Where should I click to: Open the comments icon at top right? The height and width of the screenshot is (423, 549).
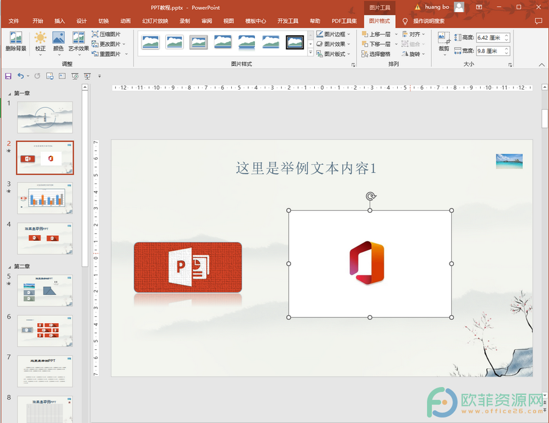[x=539, y=21]
